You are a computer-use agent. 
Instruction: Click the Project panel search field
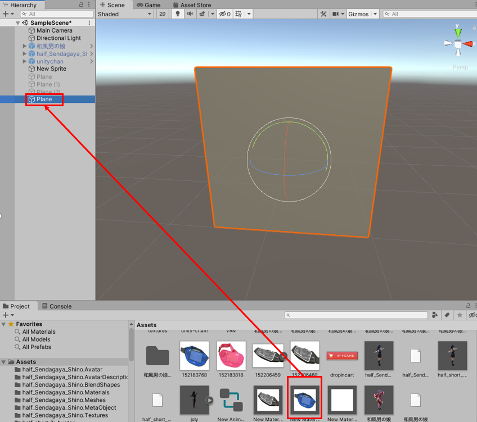356,315
